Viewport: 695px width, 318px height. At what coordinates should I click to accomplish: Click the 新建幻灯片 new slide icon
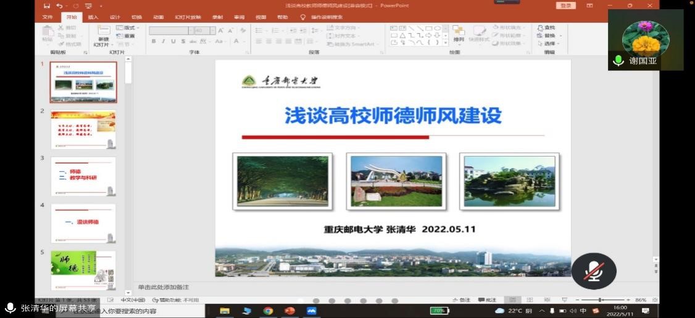point(101,31)
